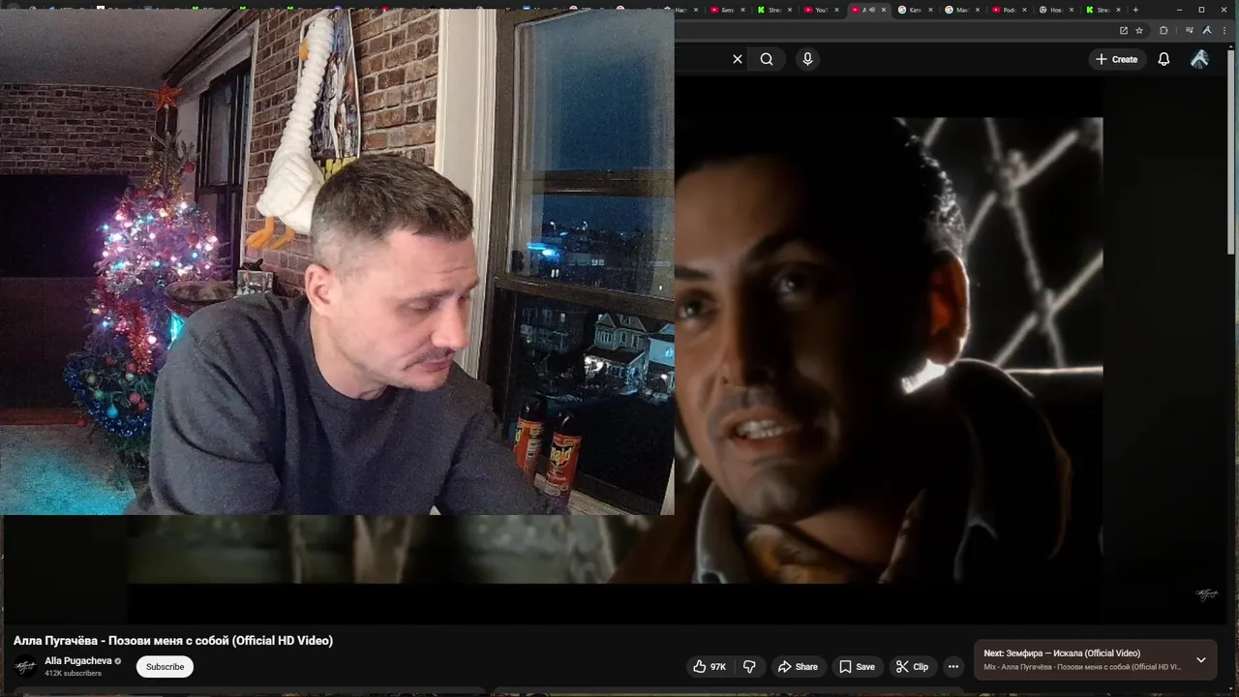Image resolution: width=1239 pixels, height=697 pixels.
Task: Clear the YouTube search box with X
Action: (x=738, y=59)
